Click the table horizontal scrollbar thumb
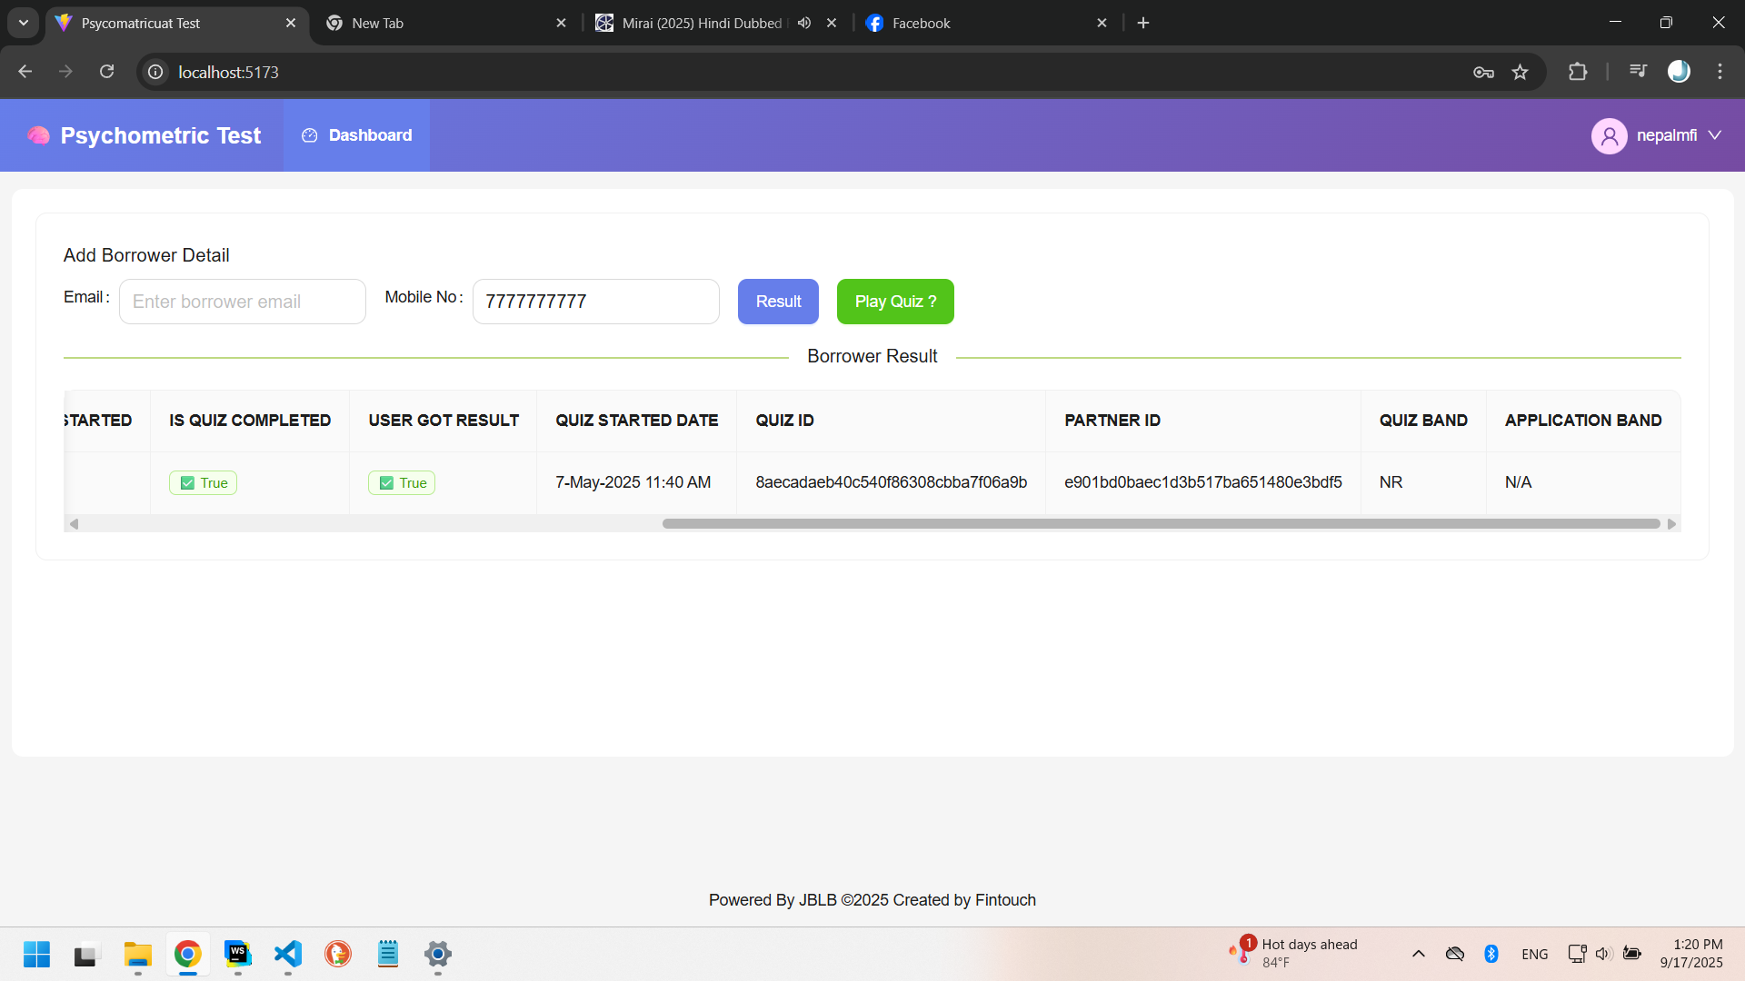Image resolution: width=1745 pixels, height=981 pixels. (x=1161, y=524)
